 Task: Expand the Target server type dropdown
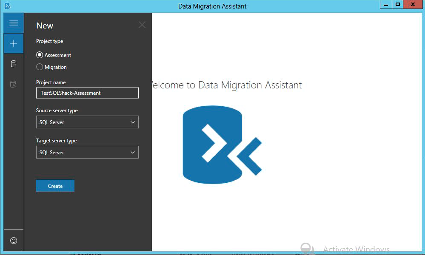click(x=87, y=152)
